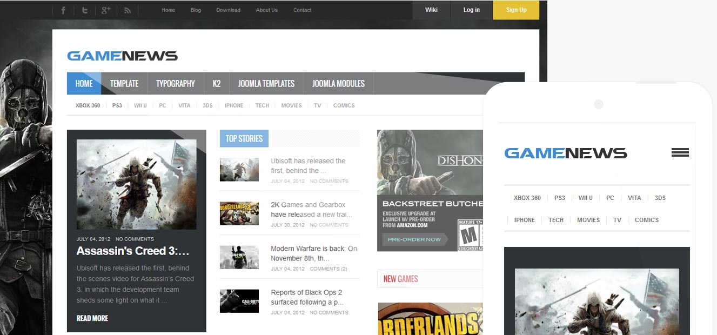The image size is (717, 335).
Task: Select the XBOX 360 desktop category link
Action: (88, 105)
